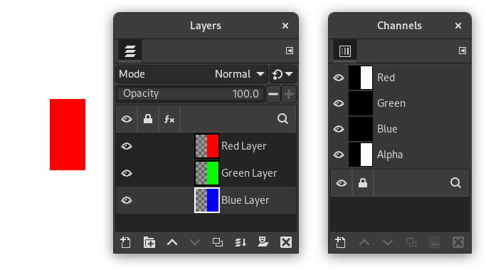The image size is (486, 270).
Task: Add a mask to the layer
Action: (x=263, y=242)
